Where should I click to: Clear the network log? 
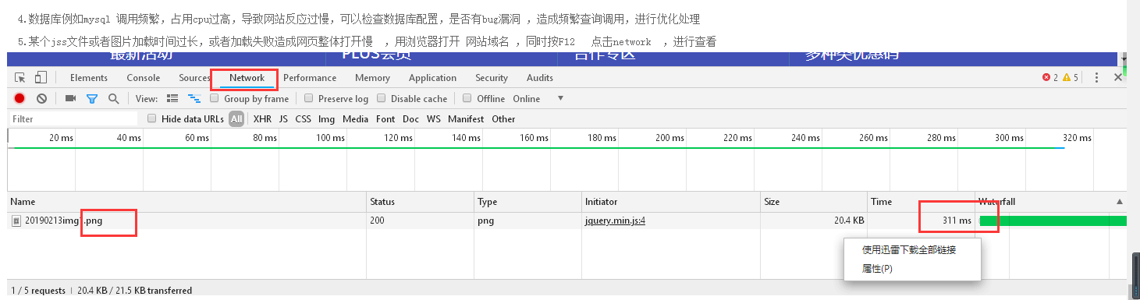pos(42,98)
